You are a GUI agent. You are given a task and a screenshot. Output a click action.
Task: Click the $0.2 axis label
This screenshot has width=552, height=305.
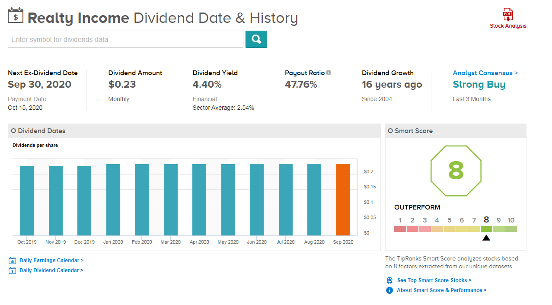pyautogui.click(x=368, y=172)
